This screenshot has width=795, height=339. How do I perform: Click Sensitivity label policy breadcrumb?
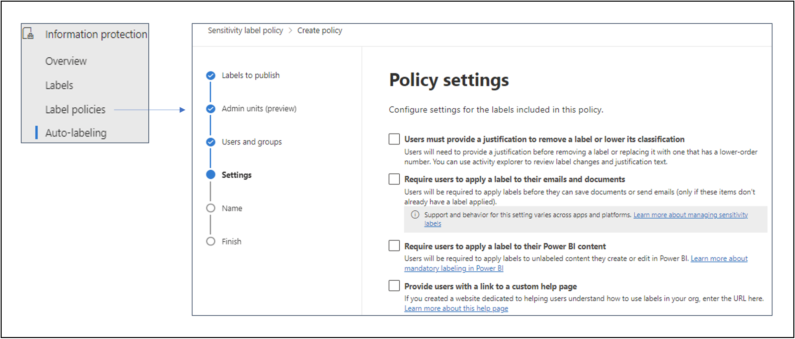pyautogui.click(x=245, y=30)
